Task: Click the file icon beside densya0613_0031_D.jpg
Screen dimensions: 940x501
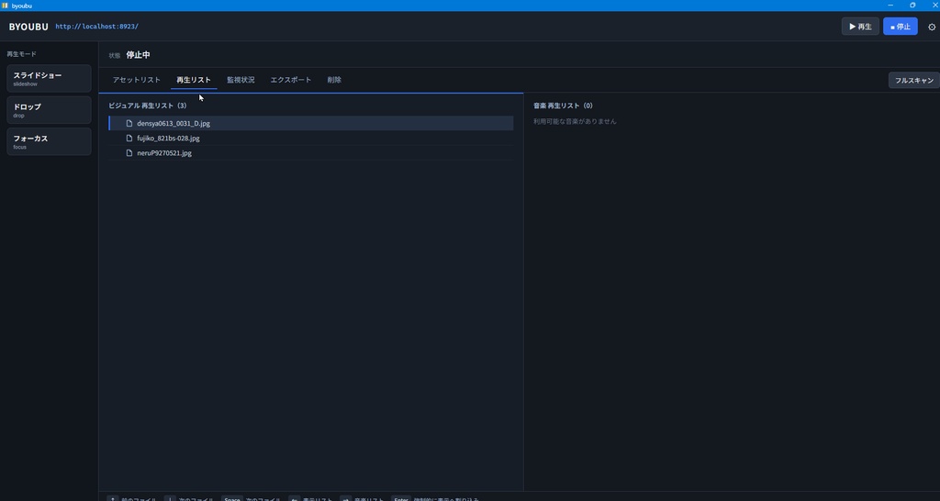Action: (x=129, y=123)
